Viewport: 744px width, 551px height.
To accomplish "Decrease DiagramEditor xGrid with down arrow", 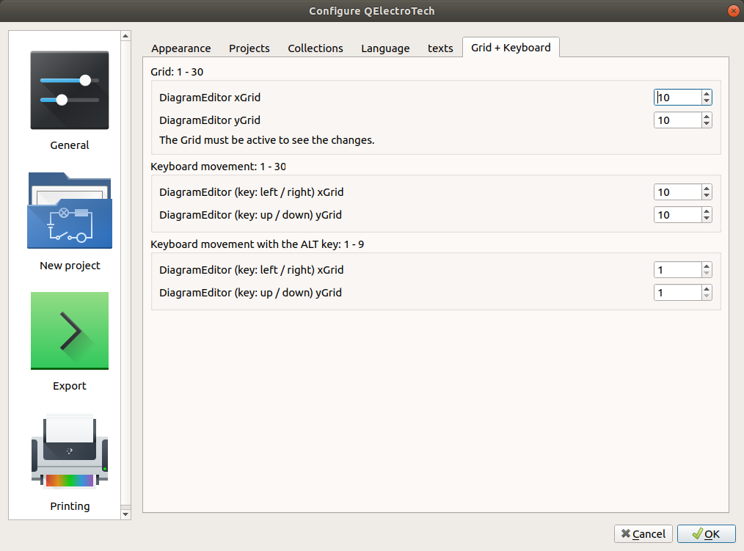I will pos(707,101).
